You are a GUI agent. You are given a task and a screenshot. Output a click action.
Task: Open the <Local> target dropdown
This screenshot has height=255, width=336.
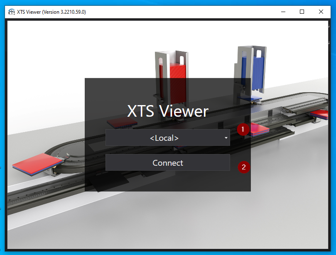point(167,137)
